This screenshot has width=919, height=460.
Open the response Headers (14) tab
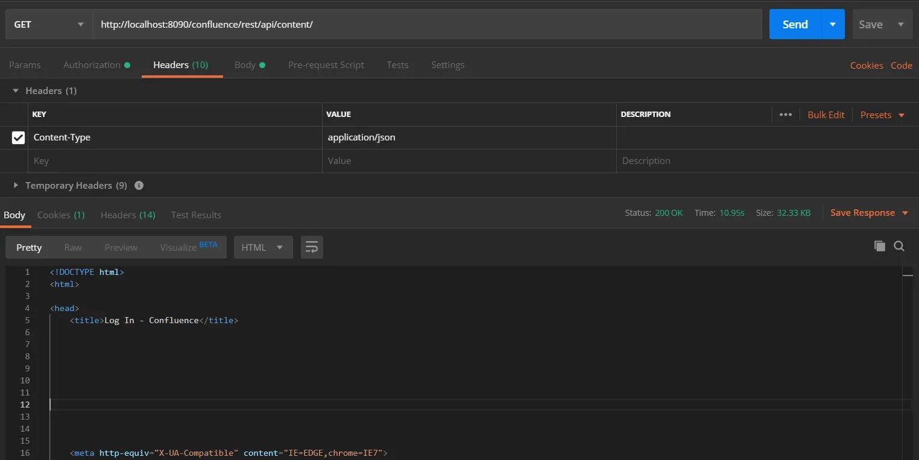pos(128,215)
